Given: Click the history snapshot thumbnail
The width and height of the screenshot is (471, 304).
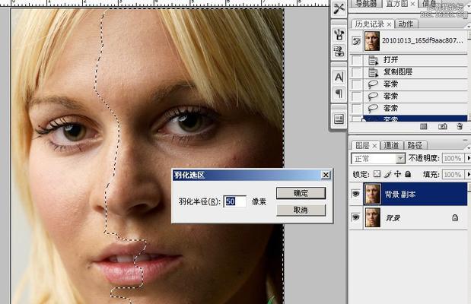Looking at the screenshot, I should pyautogui.click(x=372, y=41).
